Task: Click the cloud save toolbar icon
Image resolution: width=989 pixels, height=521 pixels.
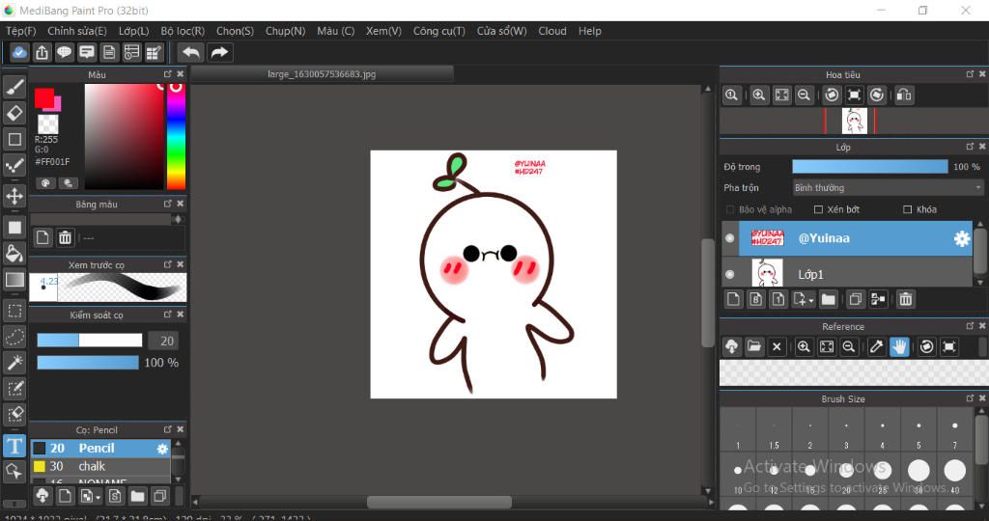Action: pyautogui.click(x=19, y=52)
